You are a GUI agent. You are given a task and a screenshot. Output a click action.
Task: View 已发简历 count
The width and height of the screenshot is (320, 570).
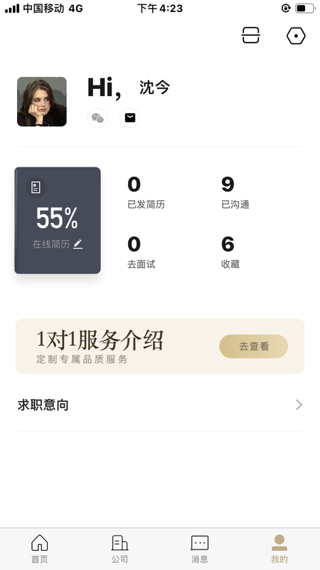[x=146, y=193]
